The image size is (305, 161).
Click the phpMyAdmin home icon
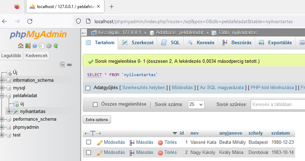[x=20, y=46]
